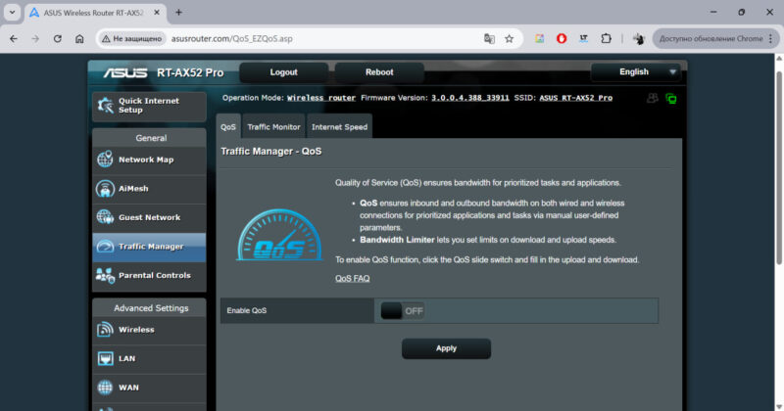Viewport: 784px width, 411px height.
Task: Click the Logout button
Action: click(x=283, y=72)
